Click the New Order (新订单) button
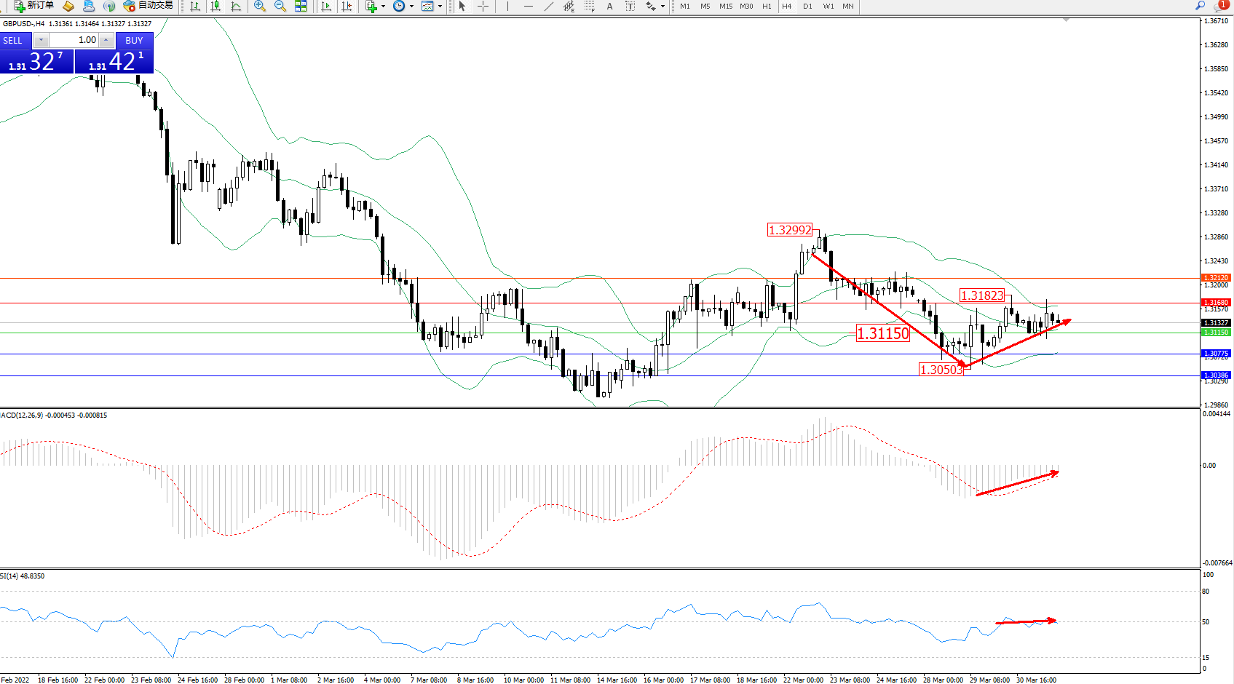The height and width of the screenshot is (684, 1234). [x=33, y=6]
